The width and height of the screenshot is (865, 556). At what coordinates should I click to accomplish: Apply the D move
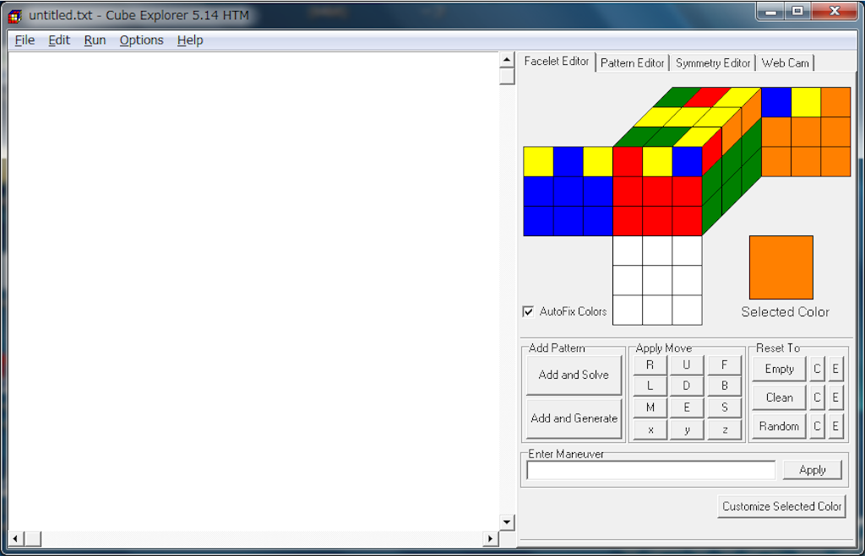686,386
